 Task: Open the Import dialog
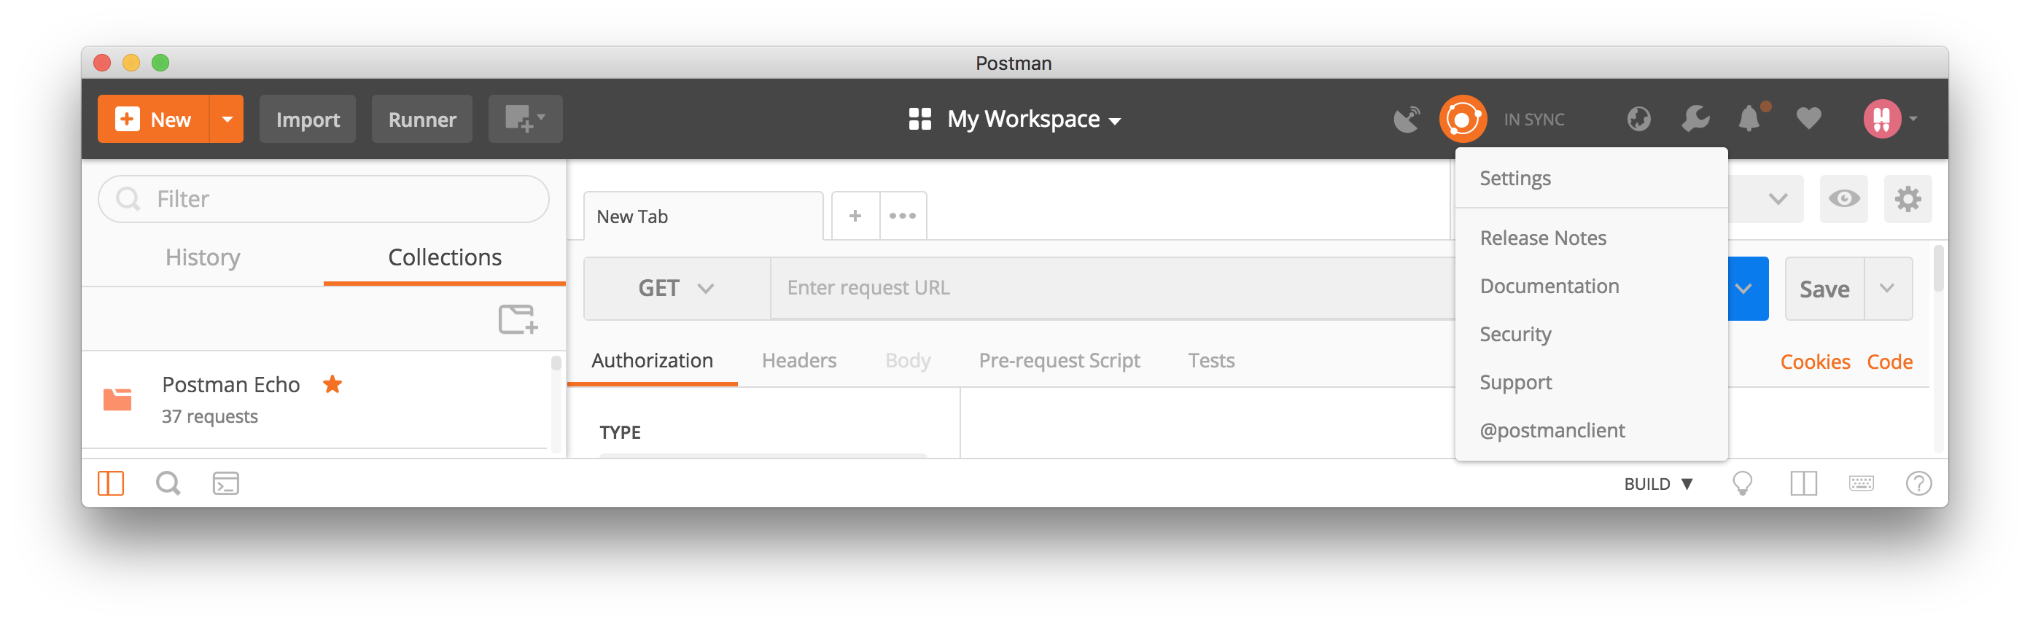pyautogui.click(x=307, y=119)
